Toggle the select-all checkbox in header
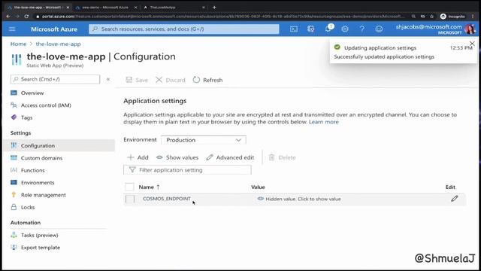481x271 pixels. [x=129, y=187]
